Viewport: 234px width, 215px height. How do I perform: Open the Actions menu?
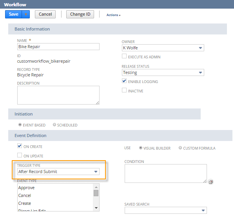pyautogui.click(x=113, y=15)
